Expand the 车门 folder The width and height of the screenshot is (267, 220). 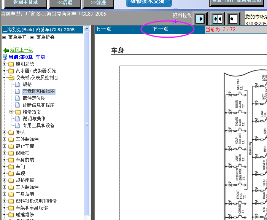click(5, 166)
